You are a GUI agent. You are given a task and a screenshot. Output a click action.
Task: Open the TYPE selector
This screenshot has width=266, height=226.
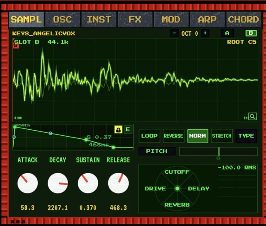tap(246, 136)
